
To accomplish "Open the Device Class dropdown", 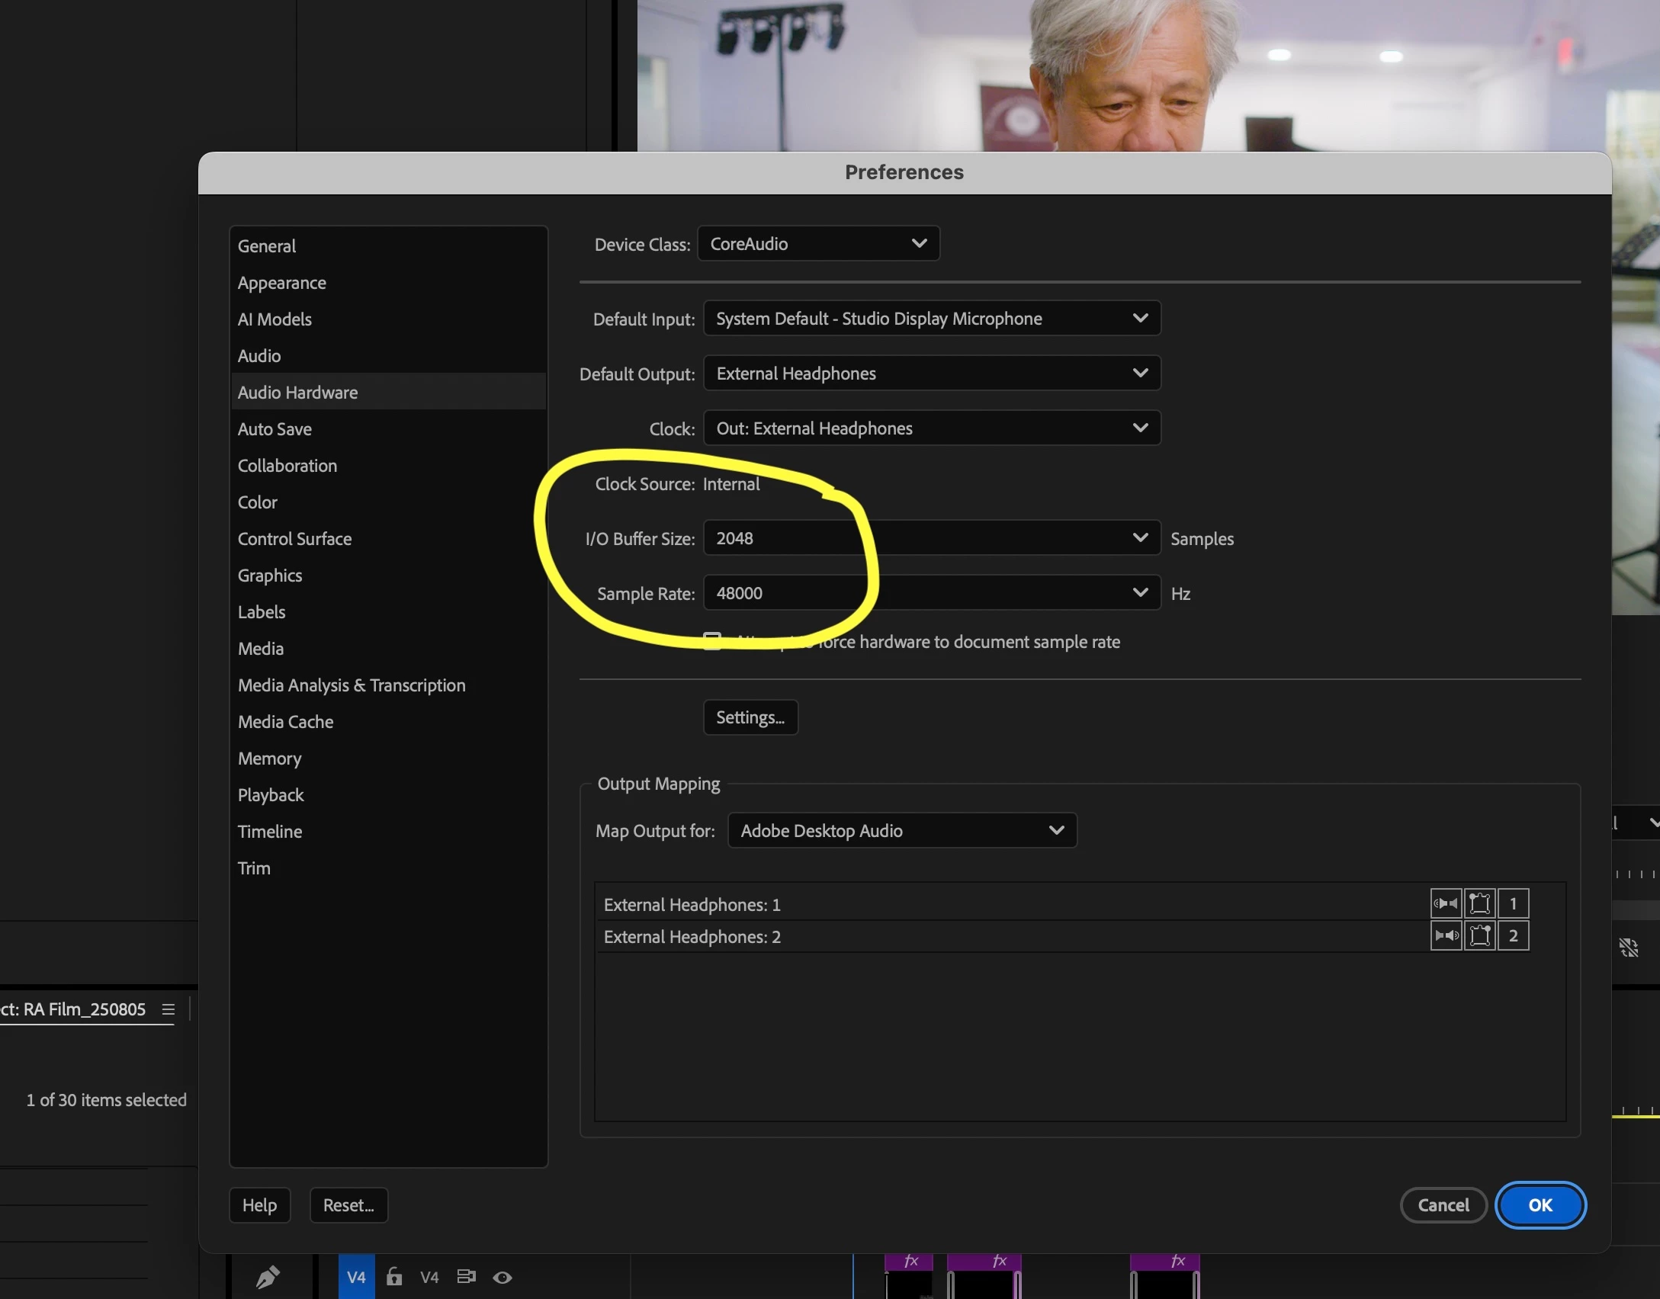I will [x=818, y=244].
